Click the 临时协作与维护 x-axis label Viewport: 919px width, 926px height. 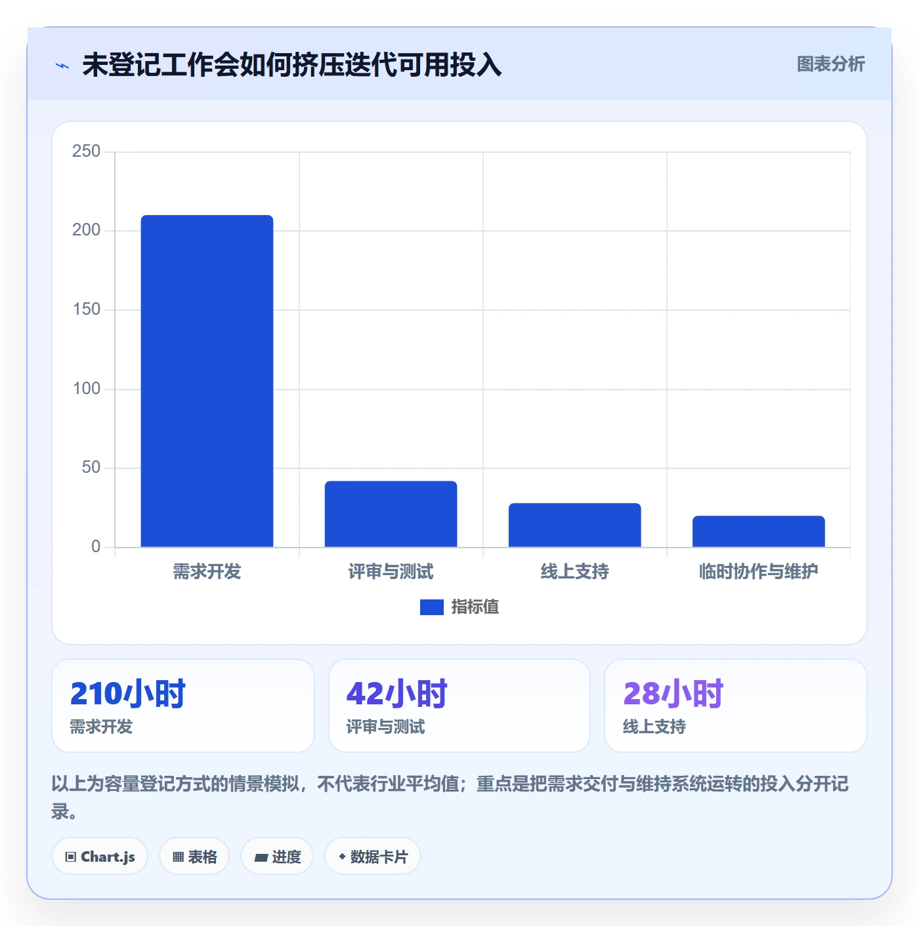758,572
